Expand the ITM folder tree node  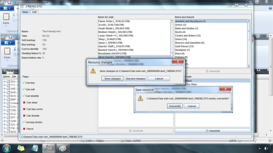point(5,128)
